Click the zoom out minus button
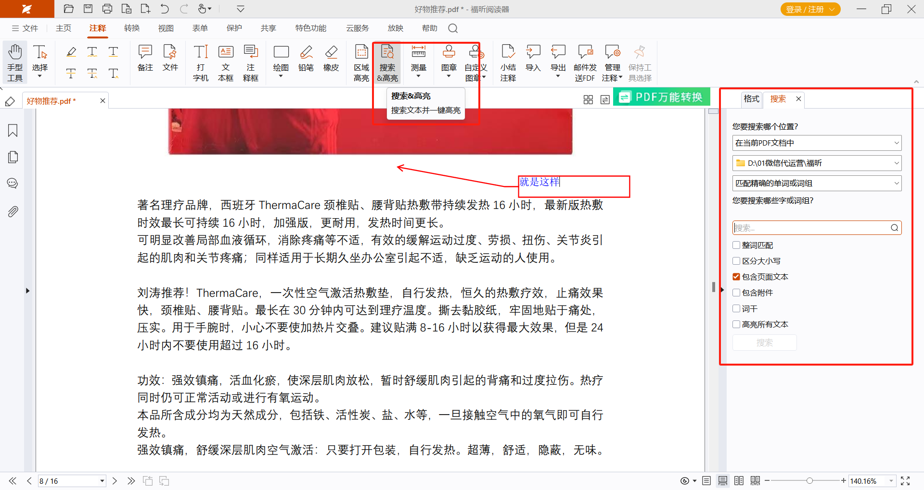The width and height of the screenshot is (924, 490). point(767,481)
